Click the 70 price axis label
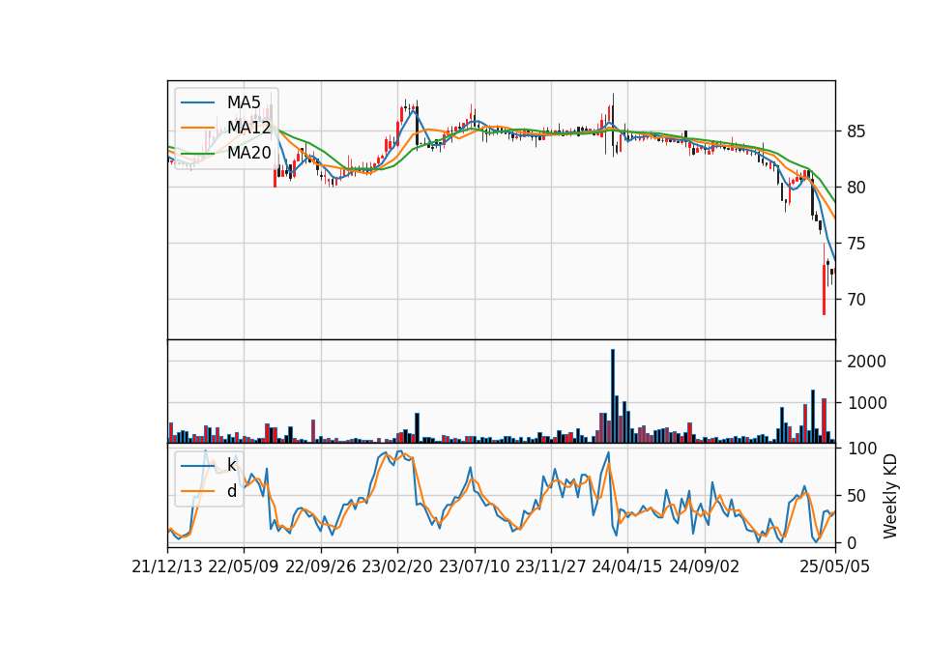The image size is (928, 667). pyautogui.click(x=855, y=300)
